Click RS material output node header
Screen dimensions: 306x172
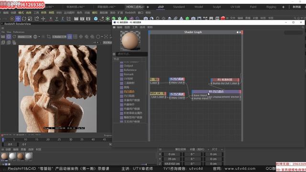225,80
